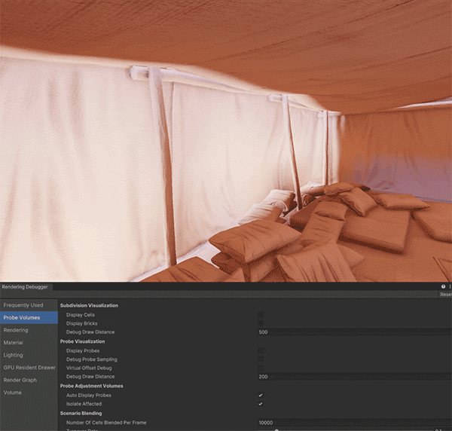
Task: Open the GPU Resident Drawer category
Action: [x=29, y=368]
